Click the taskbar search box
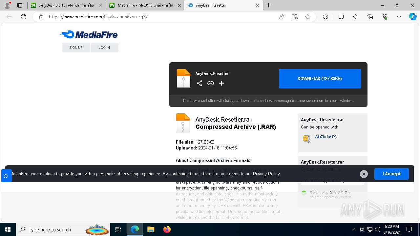Viewport: 420px width, 236px height. pos(63,229)
